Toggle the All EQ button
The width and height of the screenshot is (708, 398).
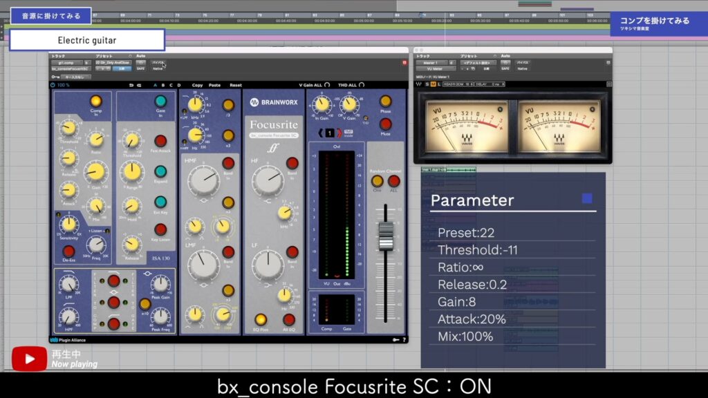point(288,319)
